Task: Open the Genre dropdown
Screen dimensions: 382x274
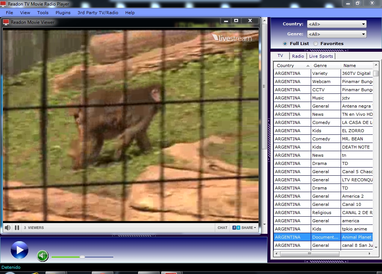Action: [336, 34]
